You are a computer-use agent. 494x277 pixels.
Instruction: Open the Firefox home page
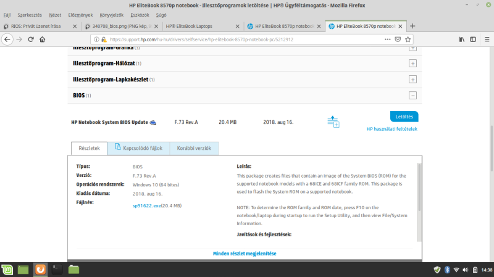click(42, 39)
